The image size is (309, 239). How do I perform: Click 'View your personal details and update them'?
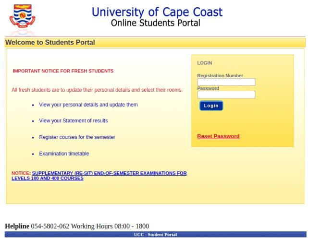(88, 105)
